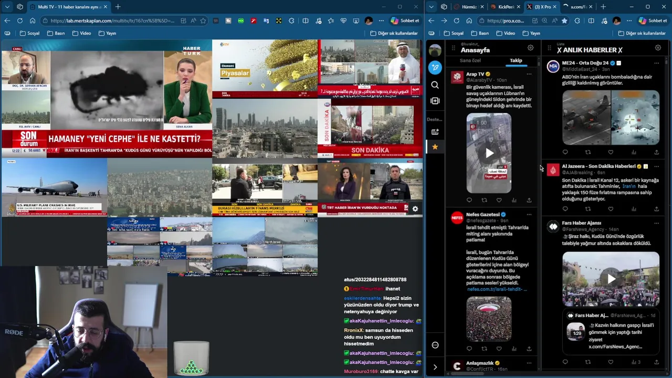Viewport: 672px width, 378px height.
Task: Open ANLIK HABERLER column settings gear
Action: pos(658,48)
